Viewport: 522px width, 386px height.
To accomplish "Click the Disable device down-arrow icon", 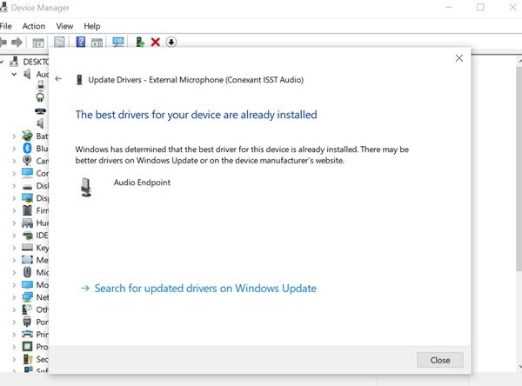I will [171, 43].
